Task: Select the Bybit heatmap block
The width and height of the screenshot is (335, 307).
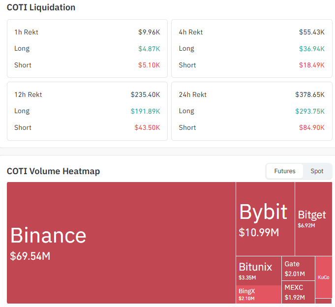Action: coord(265,219)
